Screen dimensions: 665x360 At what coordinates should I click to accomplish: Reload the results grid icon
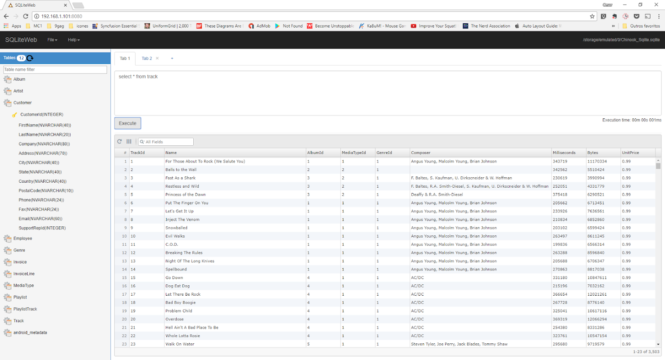[120, 142]
